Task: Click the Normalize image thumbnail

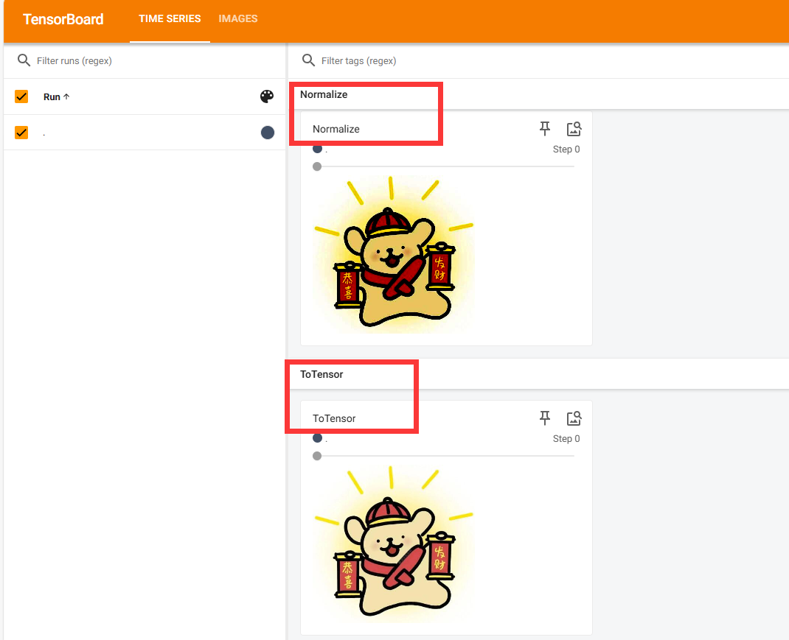Action: click(394, 254)
